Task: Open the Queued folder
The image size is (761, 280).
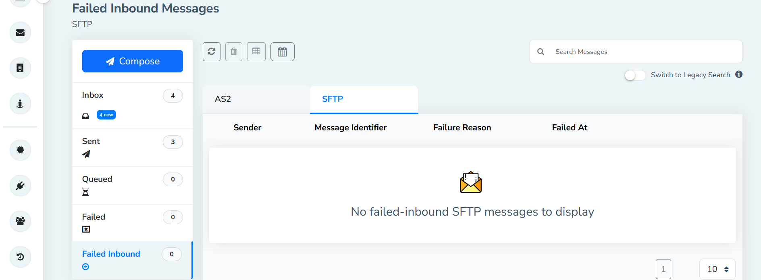Action: point(97,179)
